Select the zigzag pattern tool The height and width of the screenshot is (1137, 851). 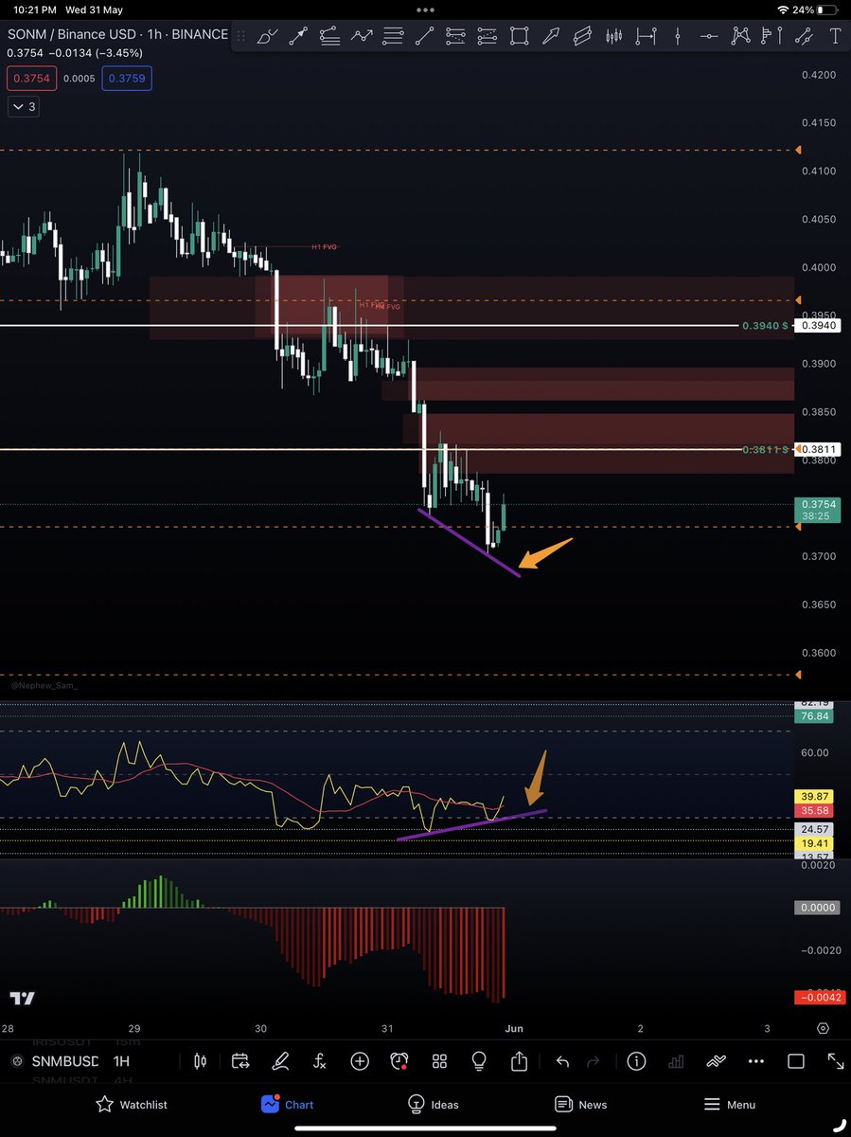click(362, 37)
